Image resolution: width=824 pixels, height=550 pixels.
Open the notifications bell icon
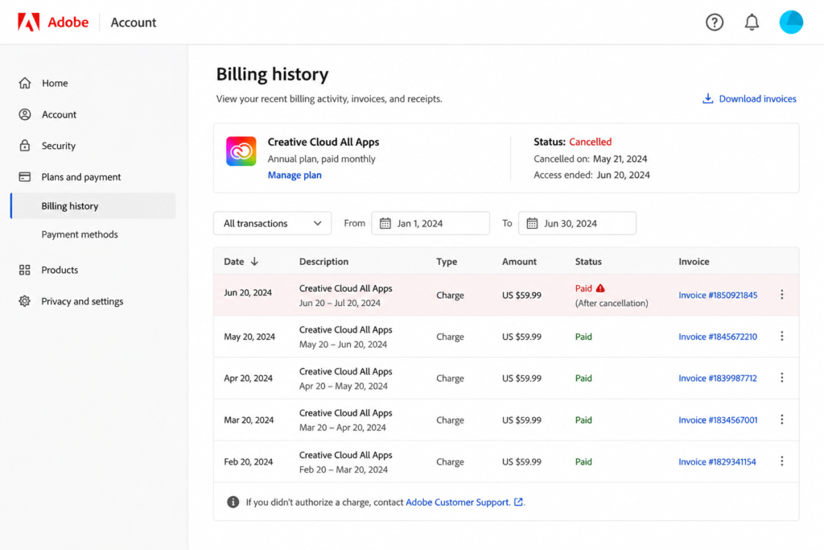(752, 22)
